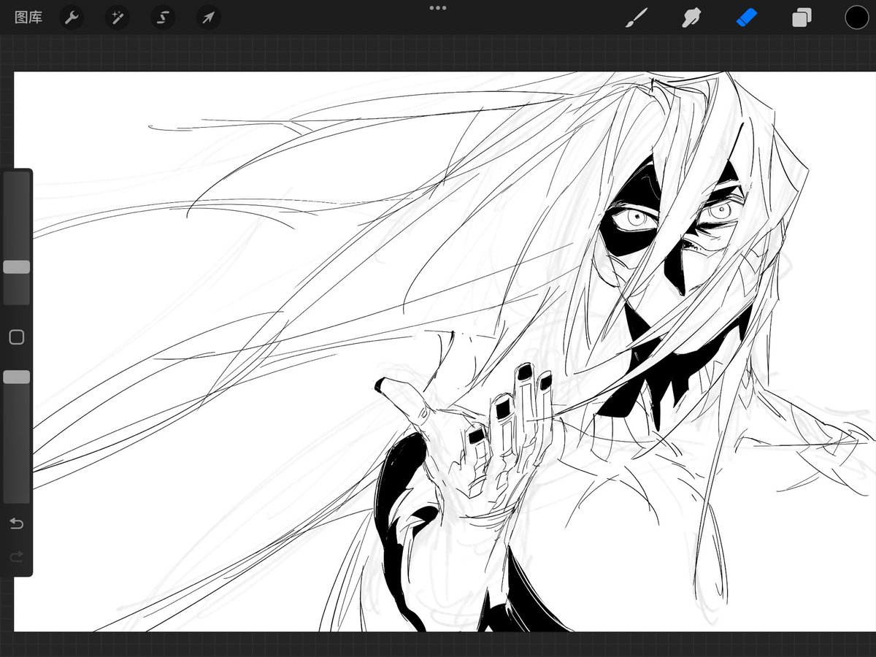The image size is (876, 657).
Task: Click the three-dot multitasking menu
Action: (438, 8)
